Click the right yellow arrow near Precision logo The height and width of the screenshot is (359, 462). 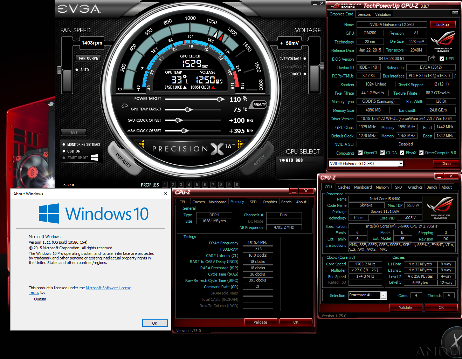click(241, 144)
